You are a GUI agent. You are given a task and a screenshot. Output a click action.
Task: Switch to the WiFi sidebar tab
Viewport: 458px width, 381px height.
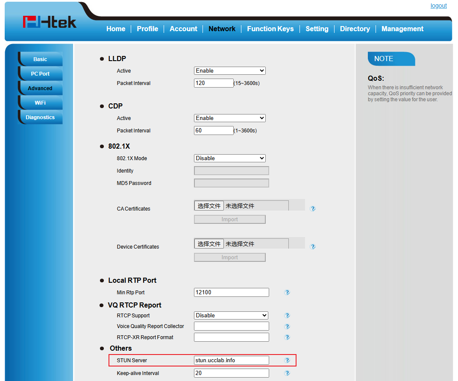tap(40, 103)
